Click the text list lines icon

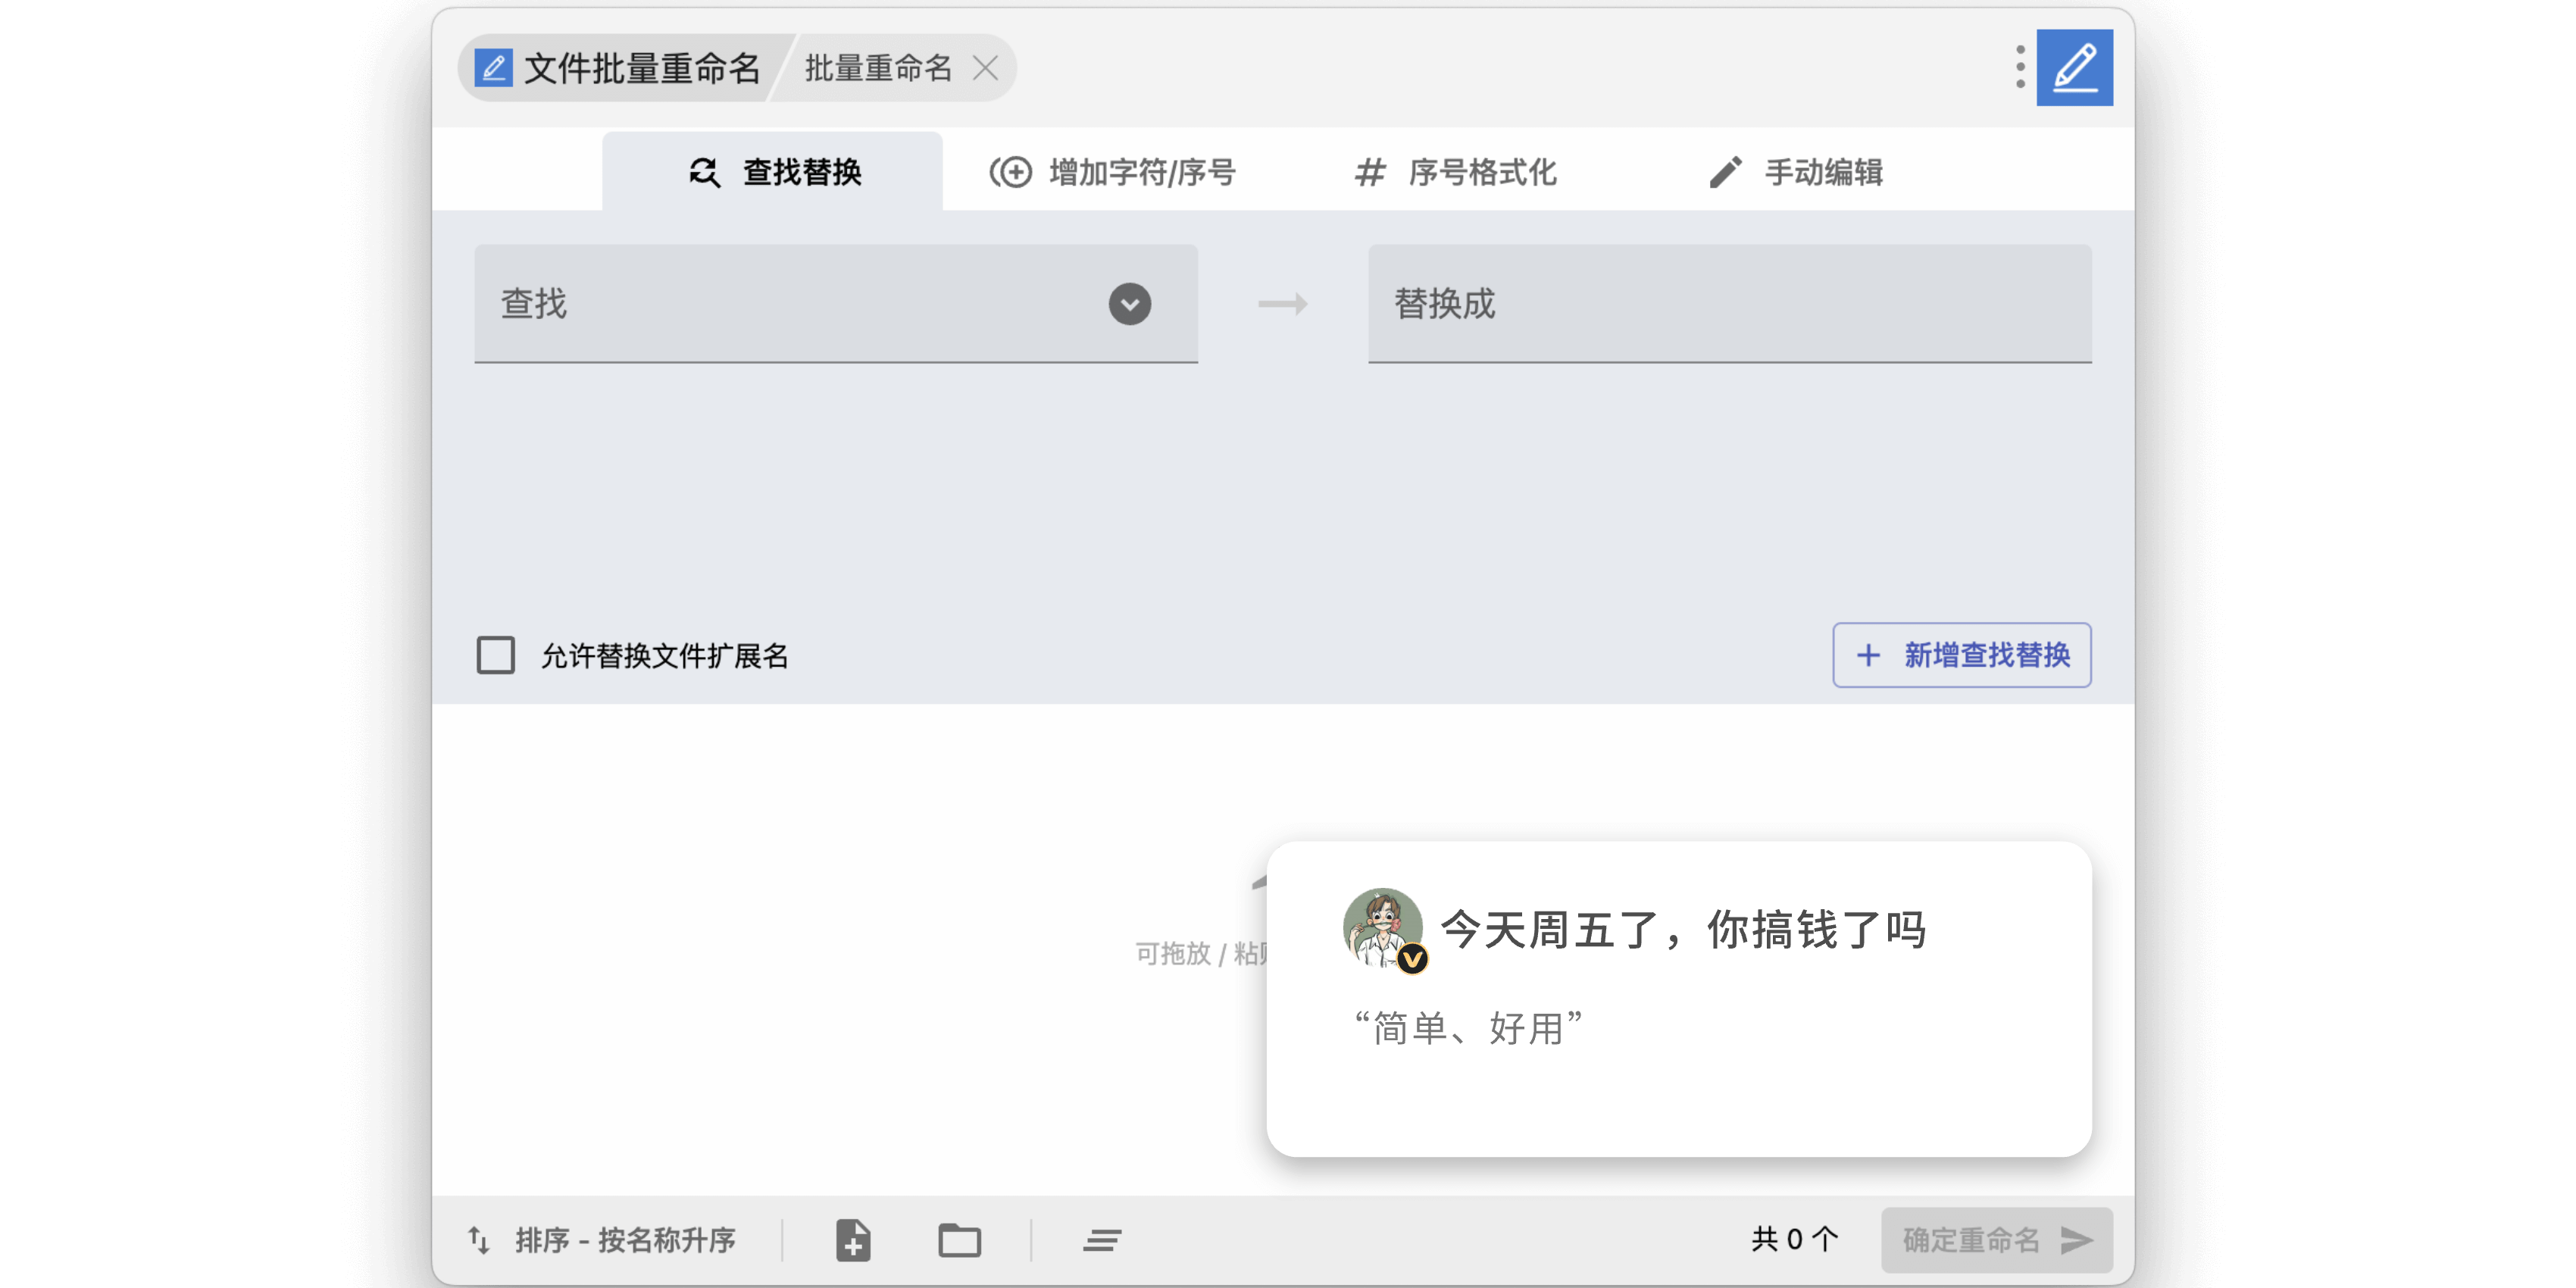[x=1102, y=1240]
